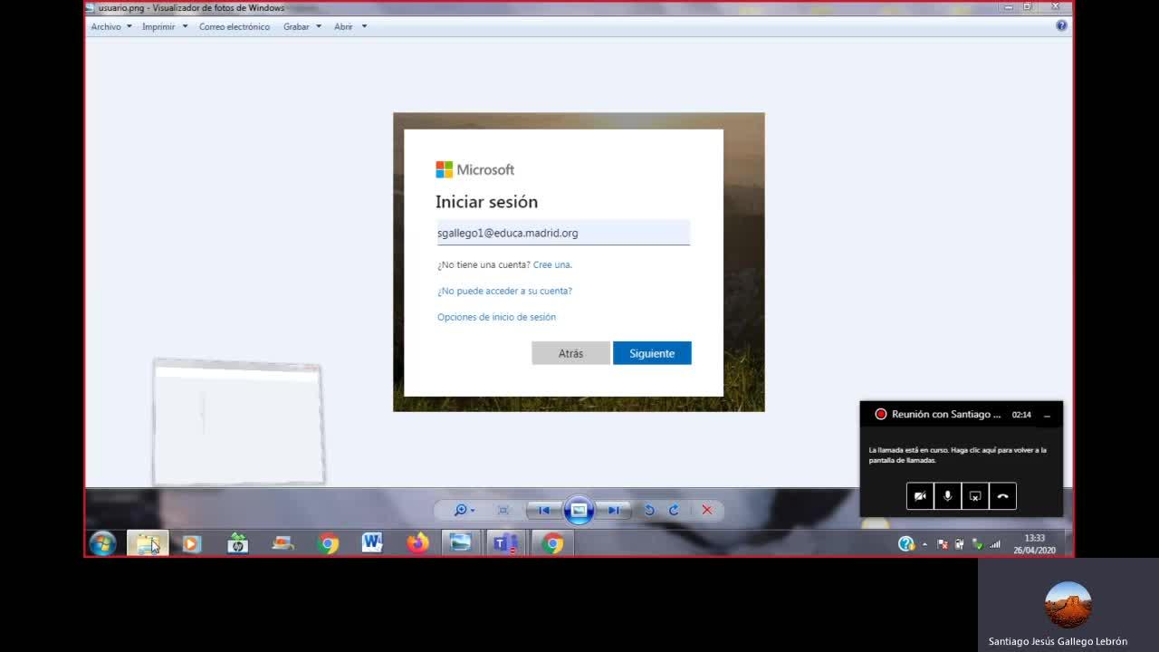The image size is (1159, 652).
Task: Open the clock showing 13:33
Action: pyautogui.click(x=1034, y=544)
